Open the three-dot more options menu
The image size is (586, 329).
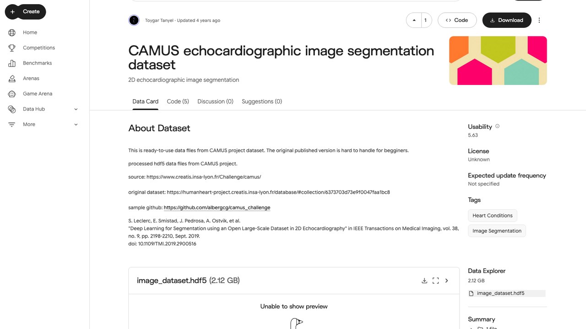pyautogui.click(x=539, y=20)
